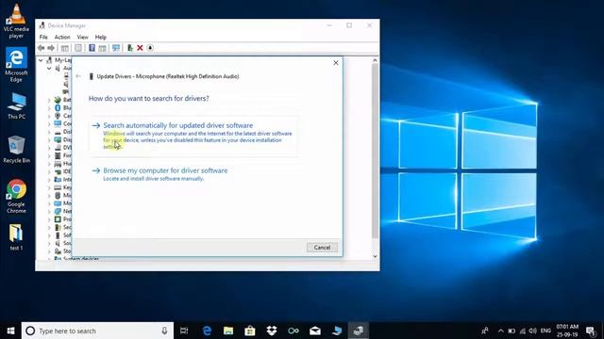Choose Search automatically for updated driver software
This screenshot has width=604, height=339.
(195, 137)
